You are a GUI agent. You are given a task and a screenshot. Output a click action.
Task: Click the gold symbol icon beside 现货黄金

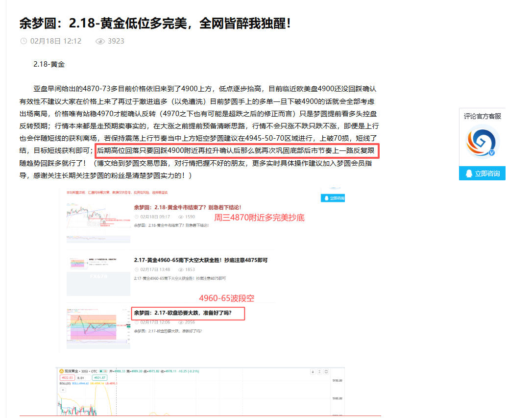[x=61, y=371]
